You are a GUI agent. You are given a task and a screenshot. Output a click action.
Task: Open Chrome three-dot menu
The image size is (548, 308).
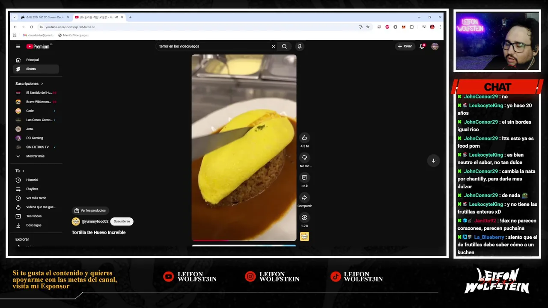440,27
